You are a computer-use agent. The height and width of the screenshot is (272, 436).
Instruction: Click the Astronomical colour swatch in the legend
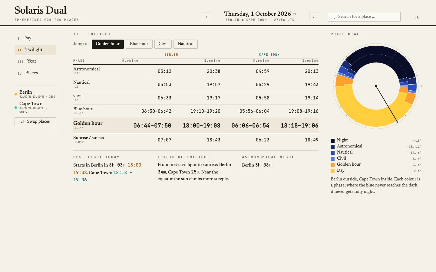point(332,147)
